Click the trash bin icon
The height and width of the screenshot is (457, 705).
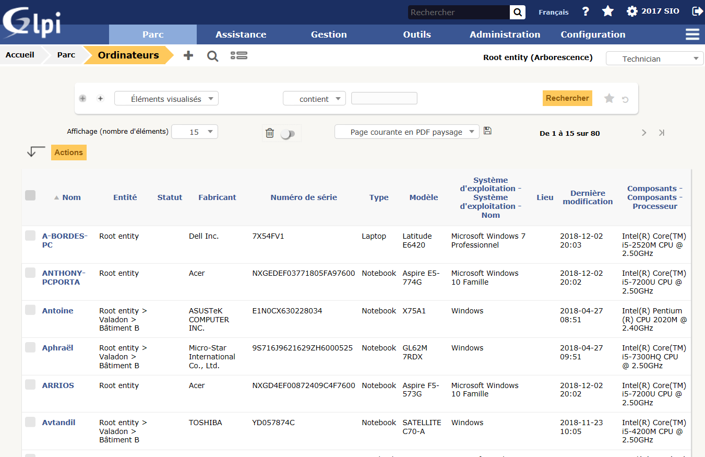tap(270, 133)
